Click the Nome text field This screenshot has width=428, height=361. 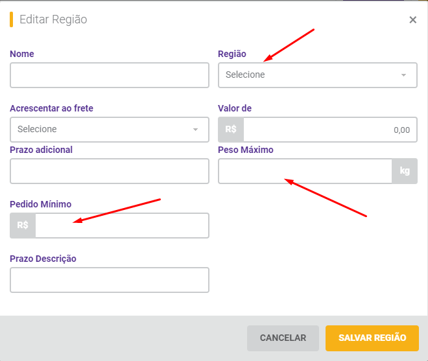pos(110,75)
